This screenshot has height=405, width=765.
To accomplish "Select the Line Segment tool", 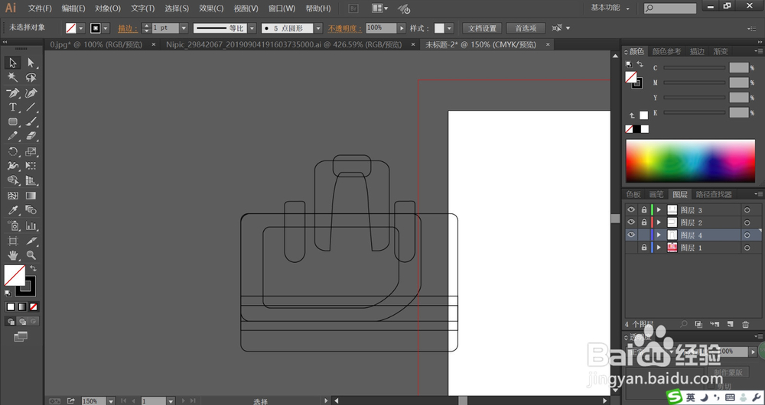I will tap(31, 107).
